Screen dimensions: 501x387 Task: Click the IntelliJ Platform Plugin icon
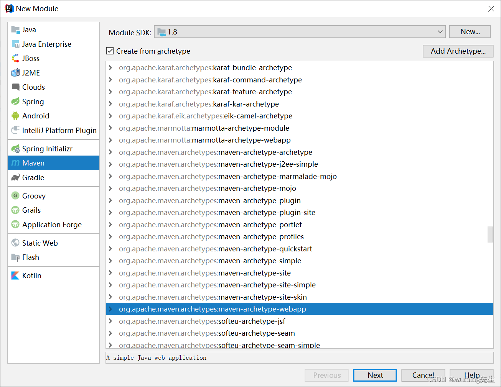coord(15,130)
